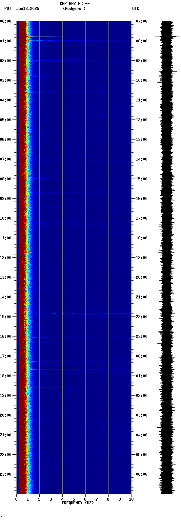
Task: Select the '09:00' PDT axis time label
Action: pos(6,199)
